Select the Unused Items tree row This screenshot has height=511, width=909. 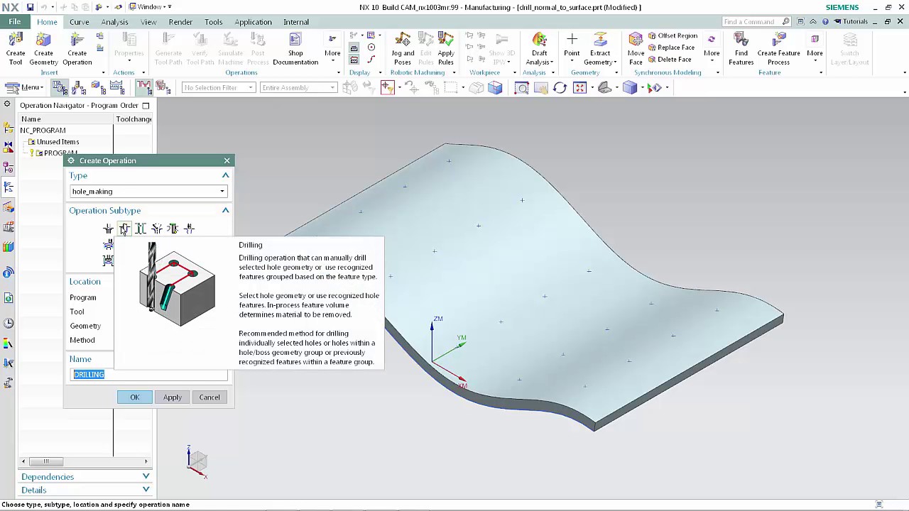coord(58,142)
